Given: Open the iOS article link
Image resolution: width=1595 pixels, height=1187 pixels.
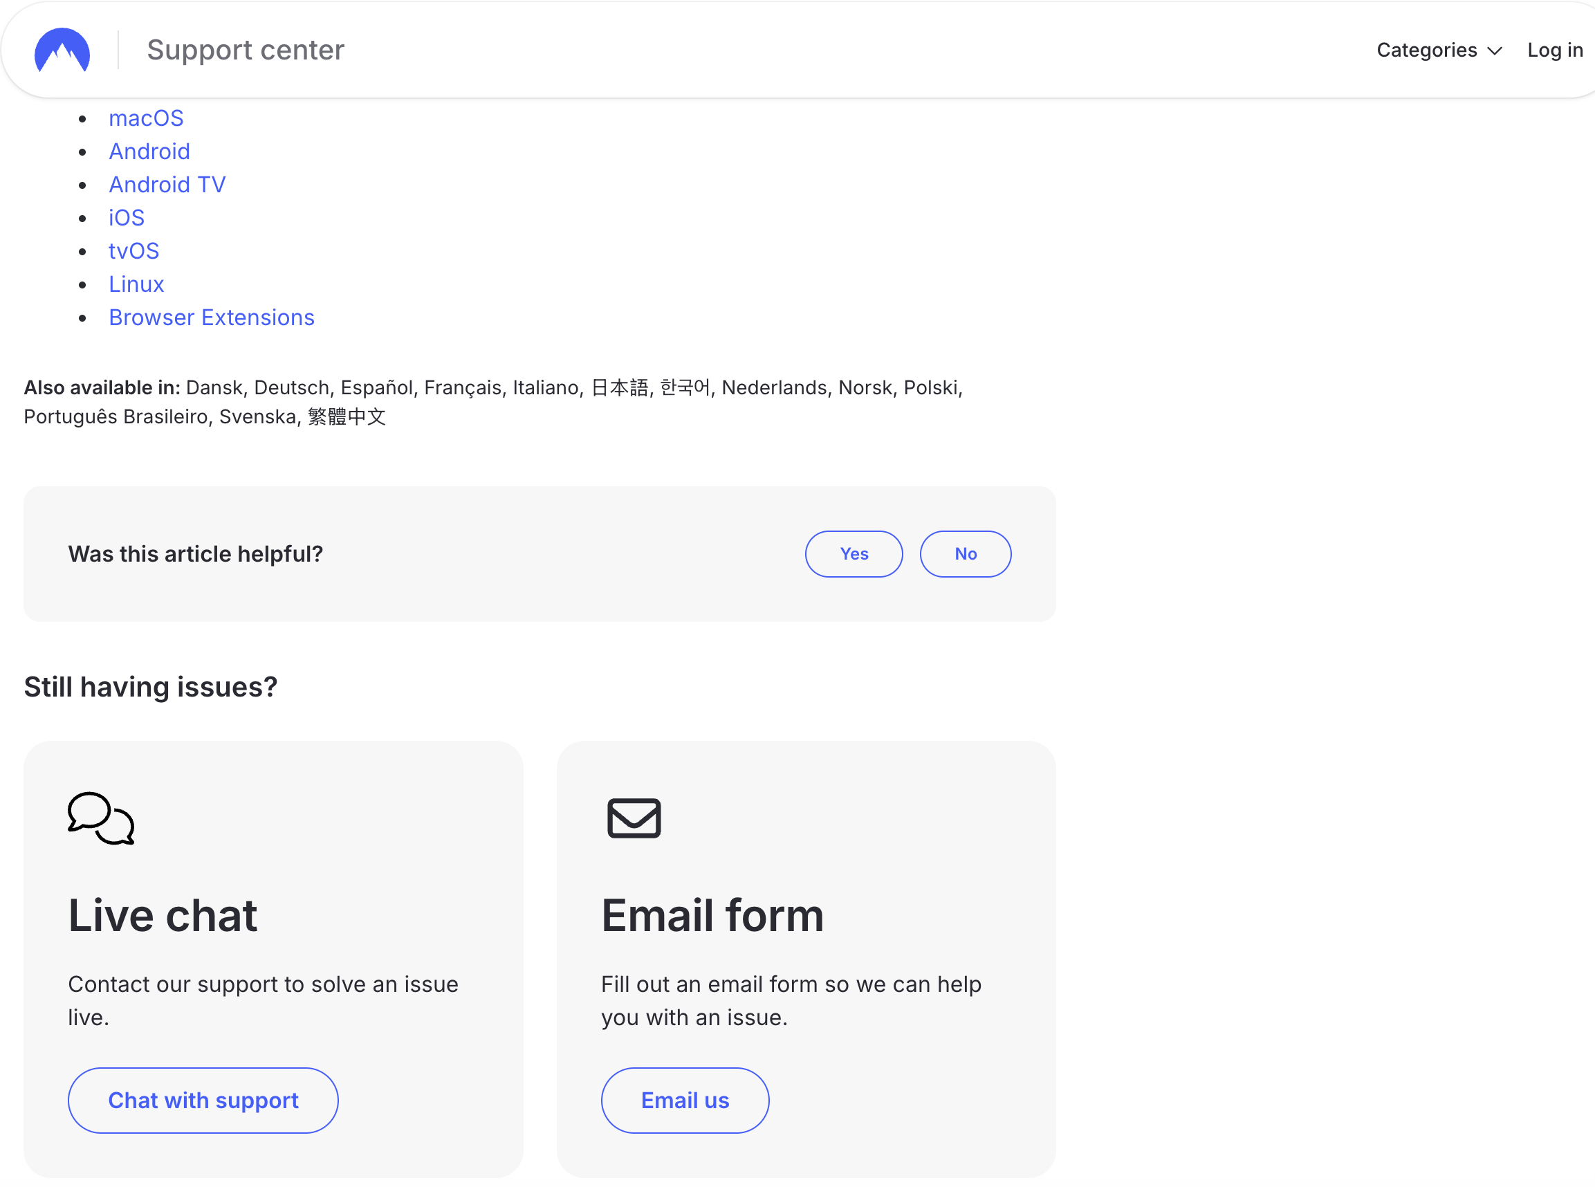Looking at the screenshot, I should pos(127,217).
